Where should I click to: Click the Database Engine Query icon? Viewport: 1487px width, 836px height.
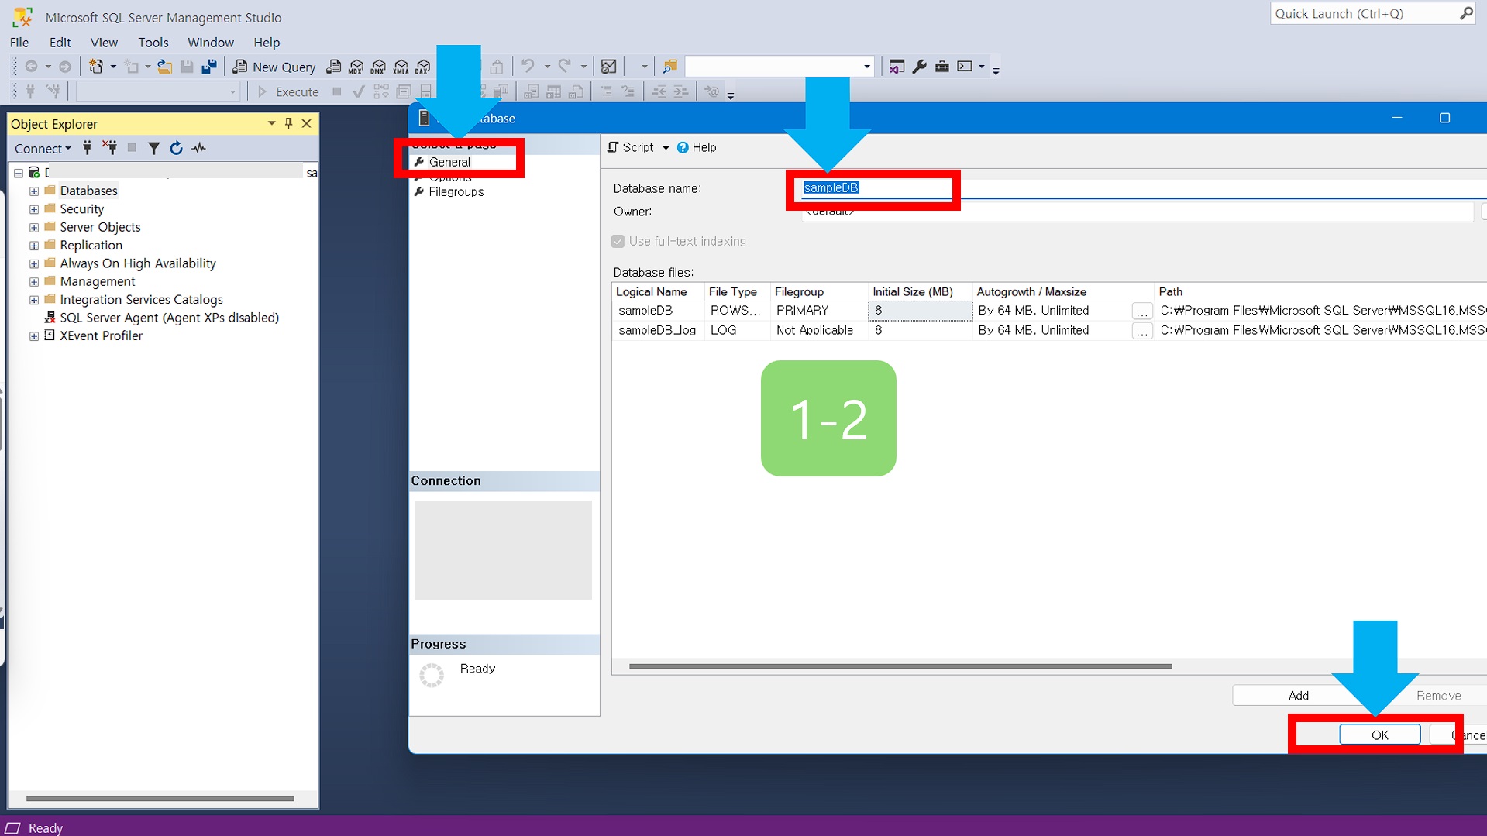pos(334,67)
